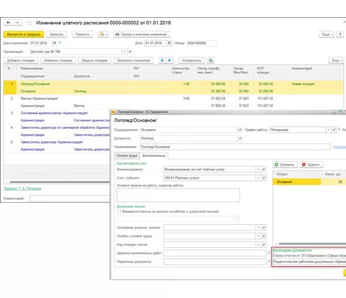Select row 5 Заместитель директора /Администрация/
Screen dimensions: 346x298
tap(57, 146)
